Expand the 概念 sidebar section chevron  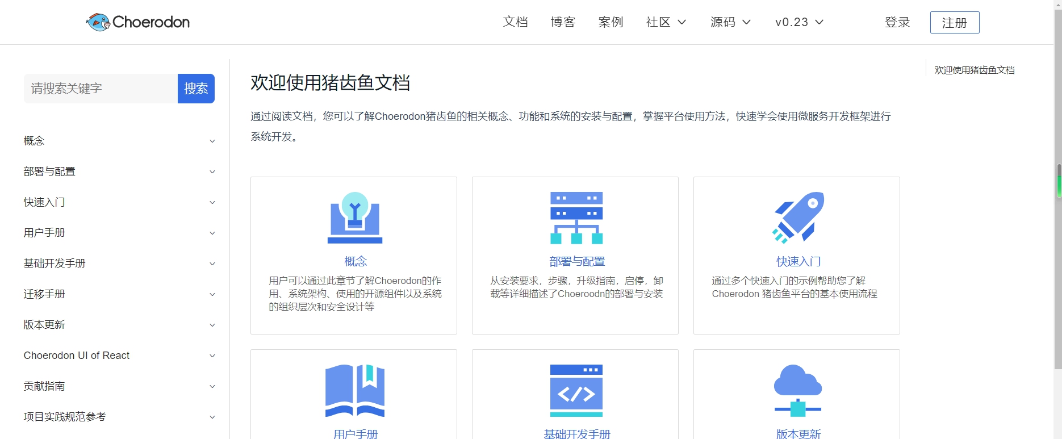(x=212, y=141)
